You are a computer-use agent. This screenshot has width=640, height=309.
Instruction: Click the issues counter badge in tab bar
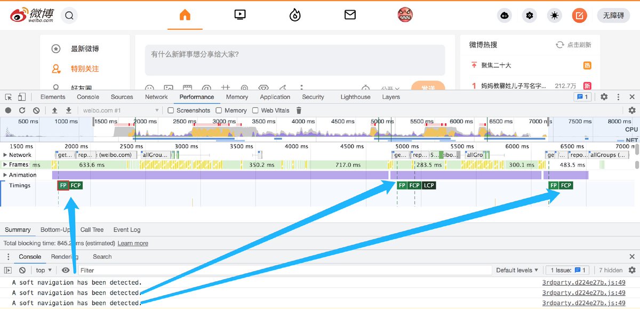[x=582, y=97]
